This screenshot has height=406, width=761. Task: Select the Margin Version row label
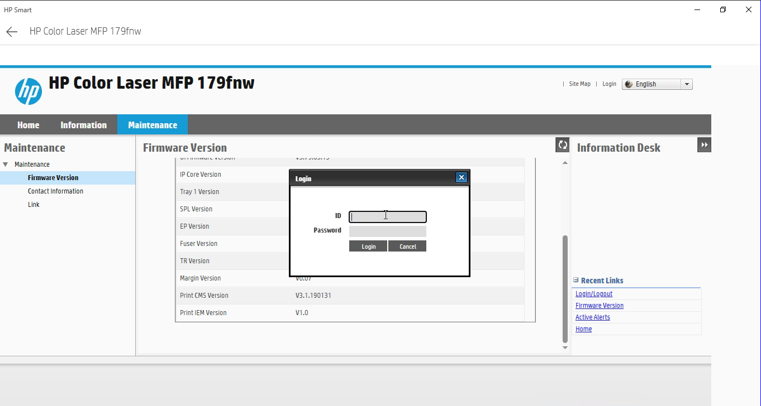coord(200,278)
